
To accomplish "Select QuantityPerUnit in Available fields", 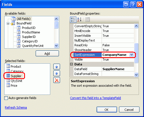I will coord(33,46).
